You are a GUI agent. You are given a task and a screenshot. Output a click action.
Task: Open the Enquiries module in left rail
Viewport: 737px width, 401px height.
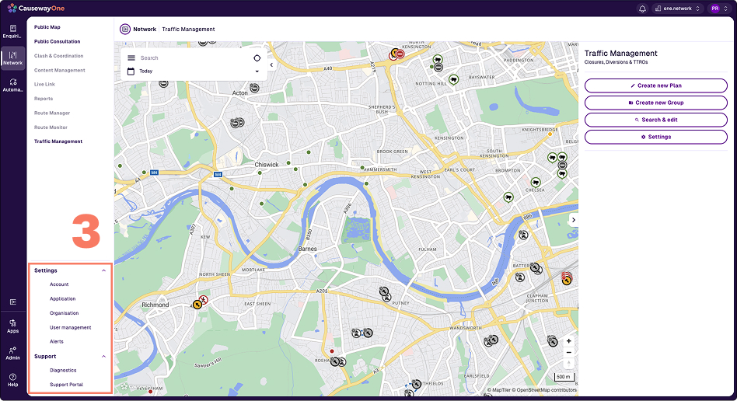tap(13, 31)
